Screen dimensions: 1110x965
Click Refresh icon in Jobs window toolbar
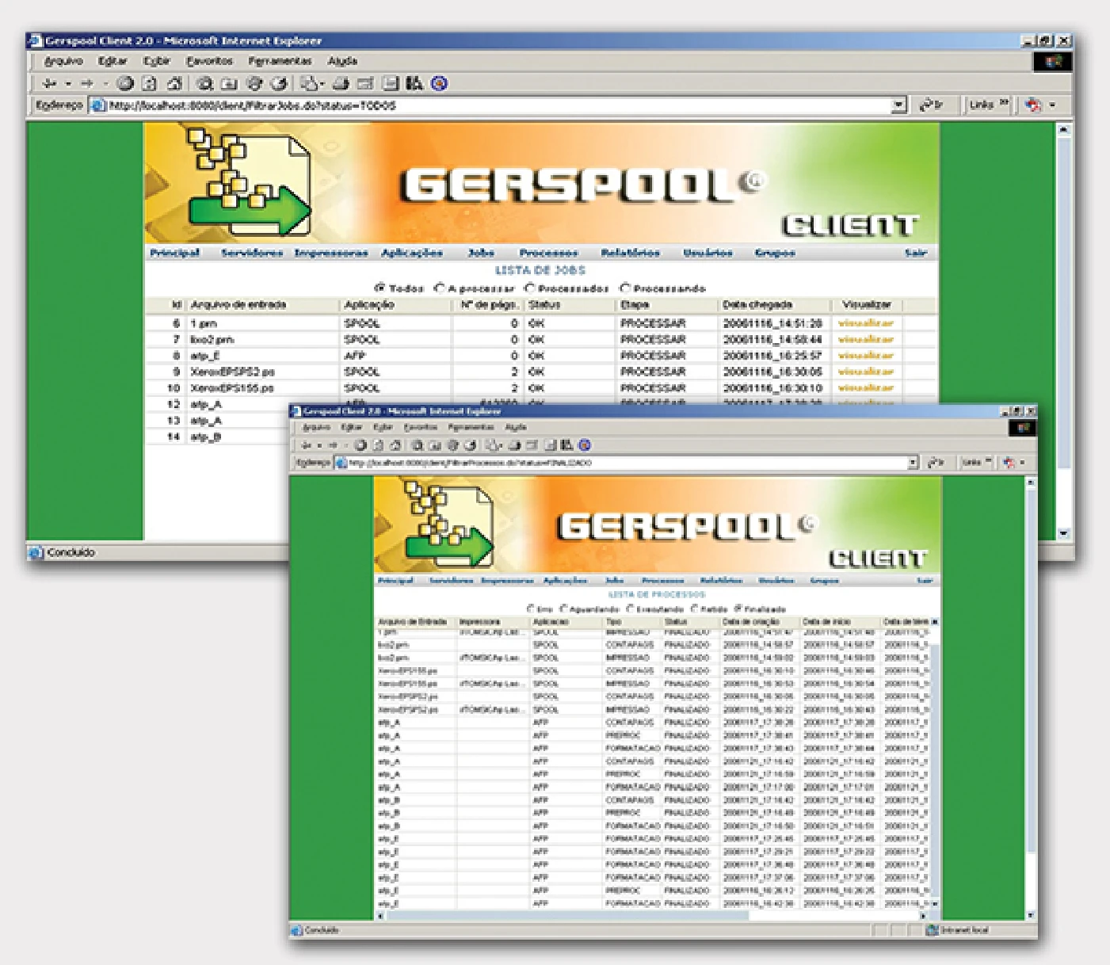coord(149,83)
